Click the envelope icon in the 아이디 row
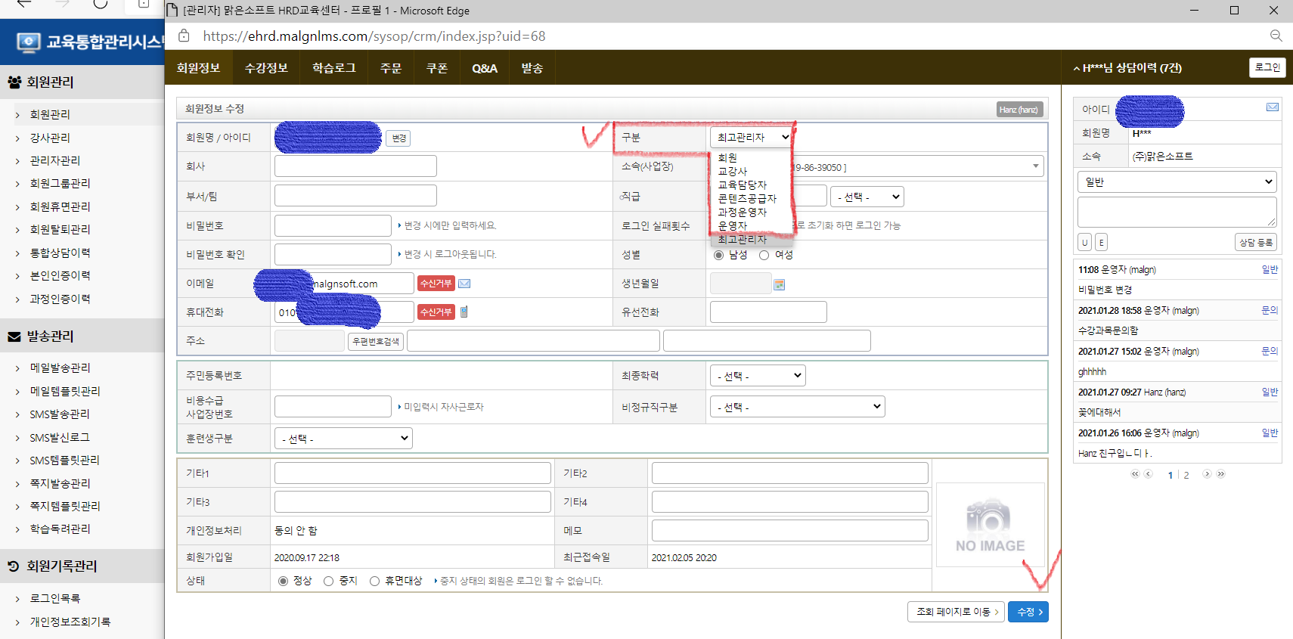Screen dimensions: 1293x639 [1273, 107]
